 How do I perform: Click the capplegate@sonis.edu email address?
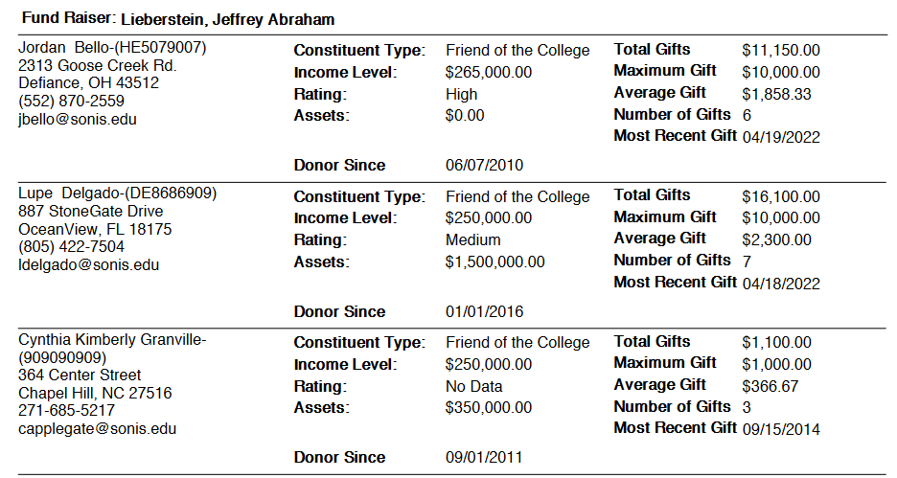(97, 429)
